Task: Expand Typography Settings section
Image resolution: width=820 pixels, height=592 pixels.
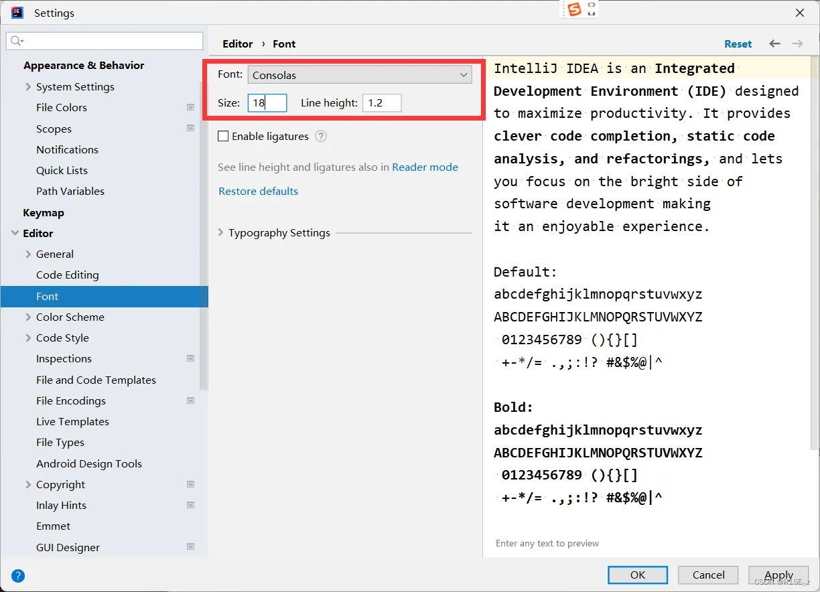Action: (221, 232)
